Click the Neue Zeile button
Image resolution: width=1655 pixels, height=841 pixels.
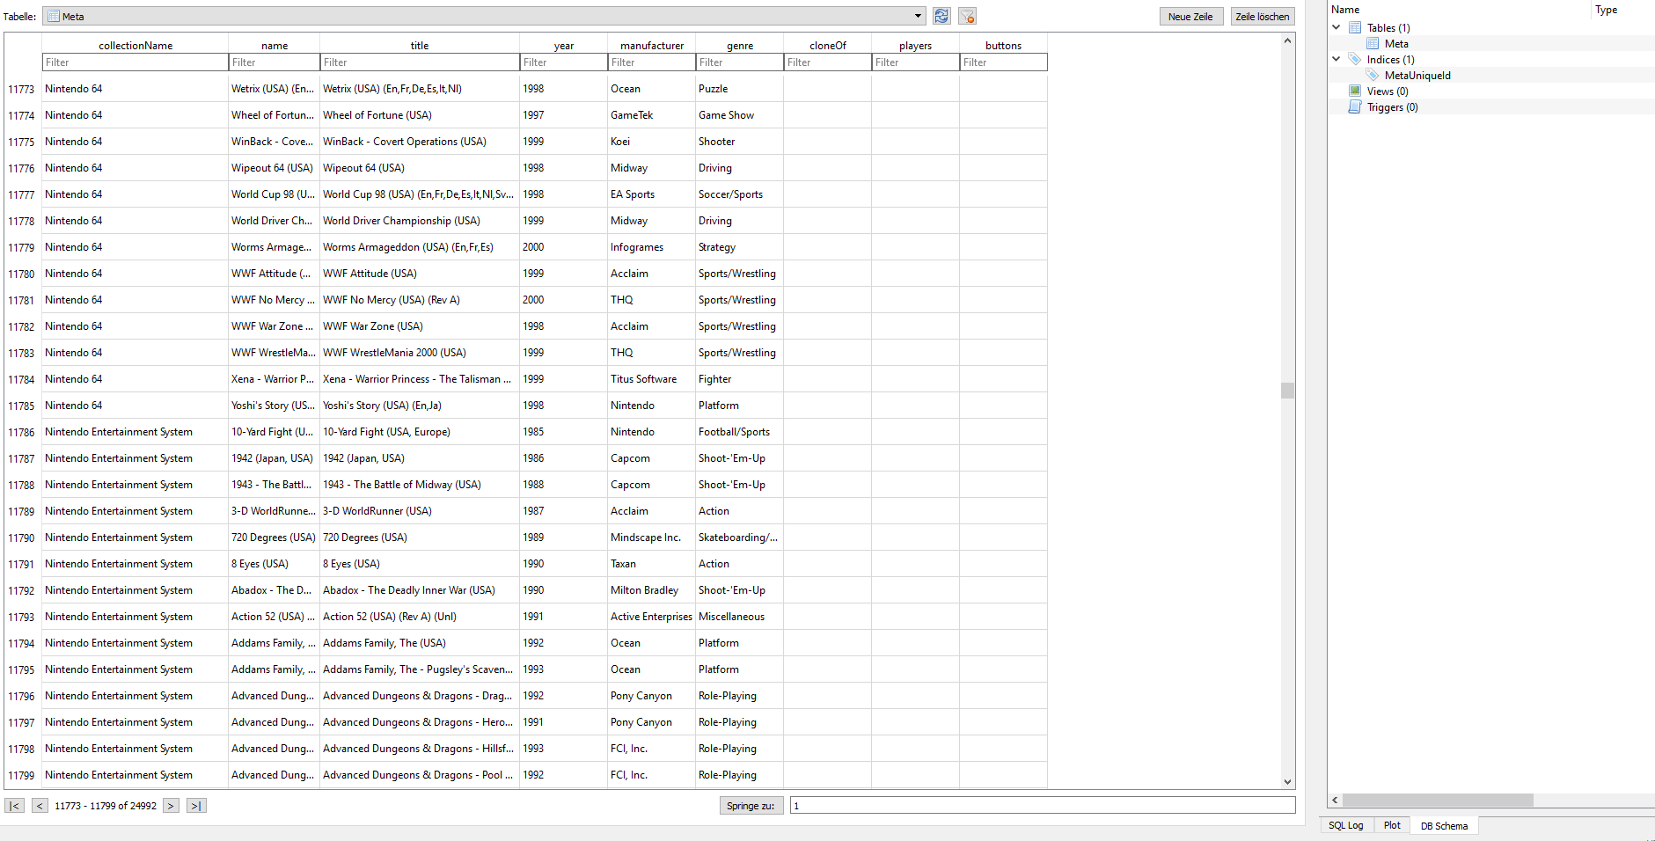[x=1190, y=17]
